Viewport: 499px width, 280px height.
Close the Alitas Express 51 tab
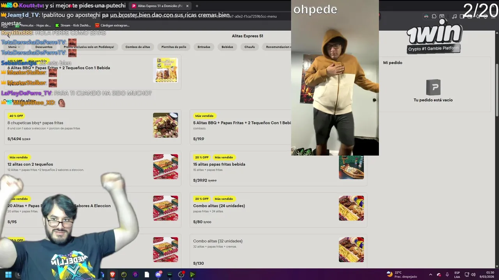(187, 6)
